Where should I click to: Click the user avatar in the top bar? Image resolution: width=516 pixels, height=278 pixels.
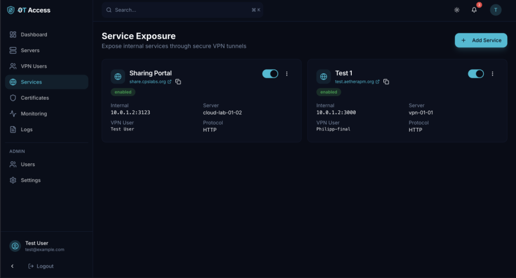click(x=496, y=10)
